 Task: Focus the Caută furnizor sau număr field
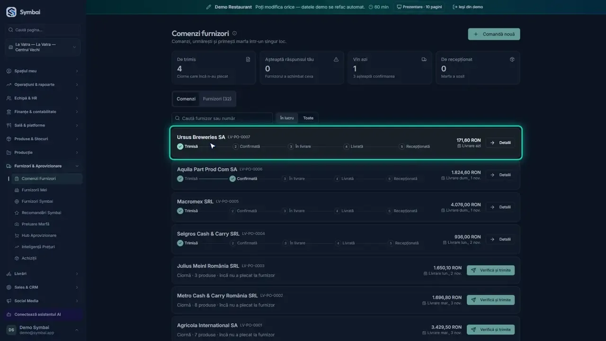(x=222, y=118)
